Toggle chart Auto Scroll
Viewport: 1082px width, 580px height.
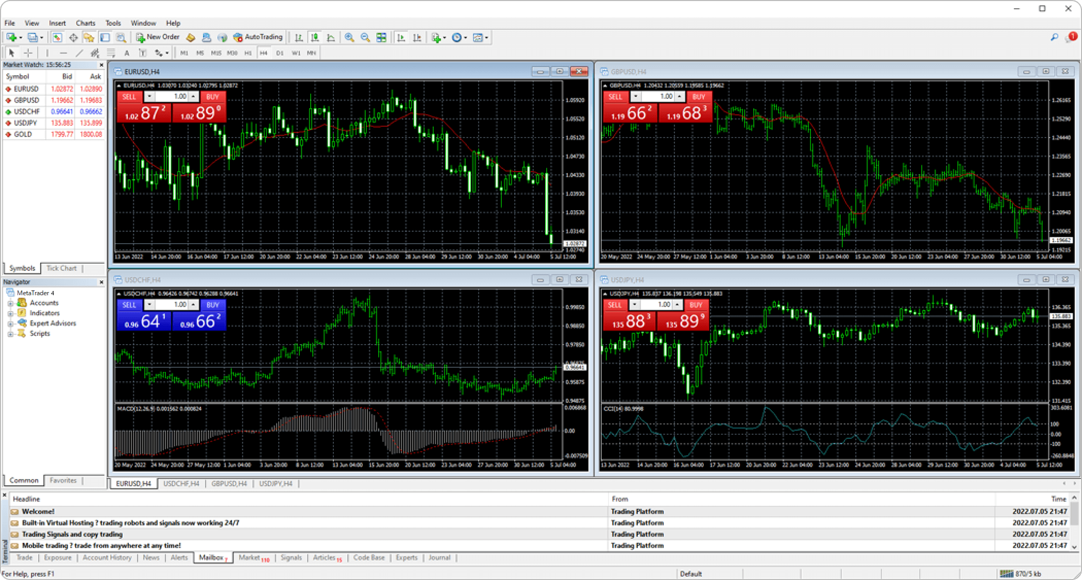tap(401, 37)
